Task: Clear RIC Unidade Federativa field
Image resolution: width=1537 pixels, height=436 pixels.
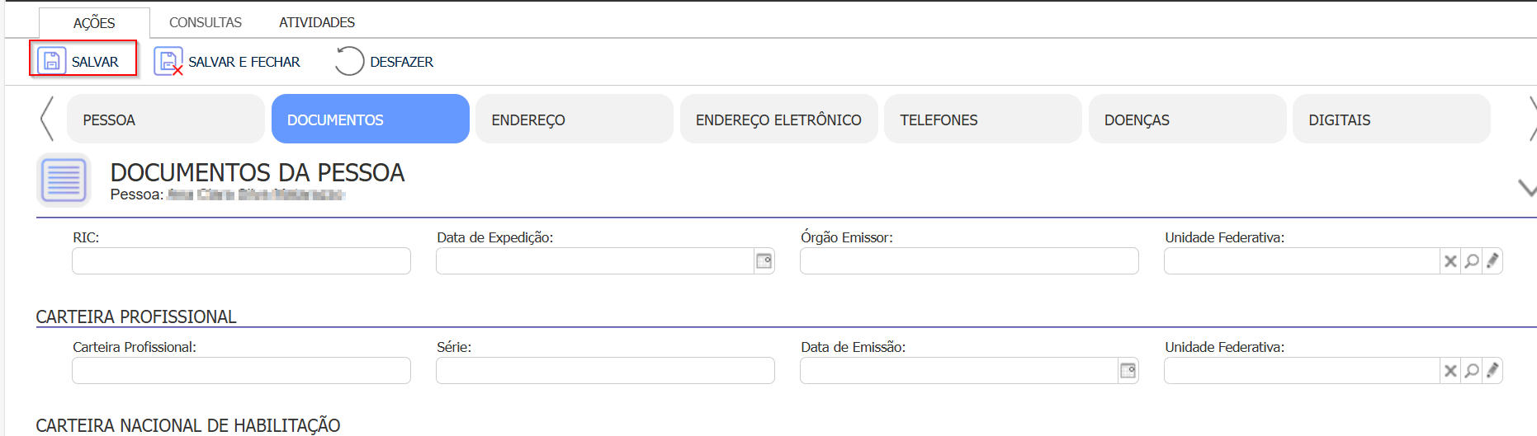Action: click(1450, 261)
